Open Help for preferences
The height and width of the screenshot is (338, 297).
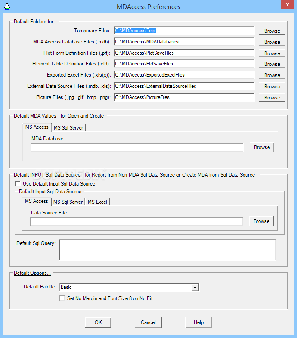click(x=198, y=322)
